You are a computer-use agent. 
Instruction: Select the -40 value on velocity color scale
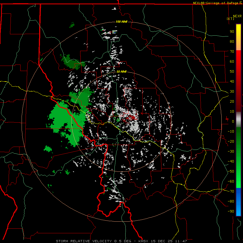tap(231, 161)
